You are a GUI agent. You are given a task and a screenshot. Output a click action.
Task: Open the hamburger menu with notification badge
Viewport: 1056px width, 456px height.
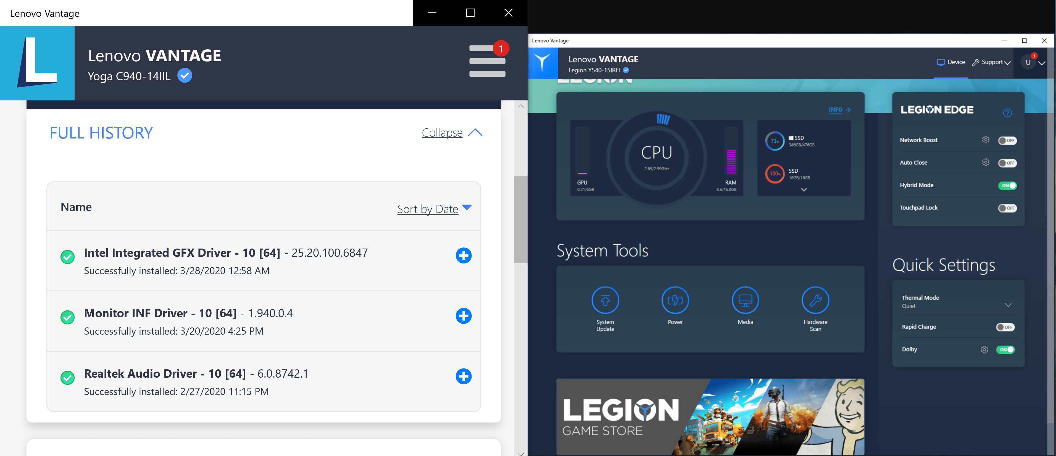(487, 62)
